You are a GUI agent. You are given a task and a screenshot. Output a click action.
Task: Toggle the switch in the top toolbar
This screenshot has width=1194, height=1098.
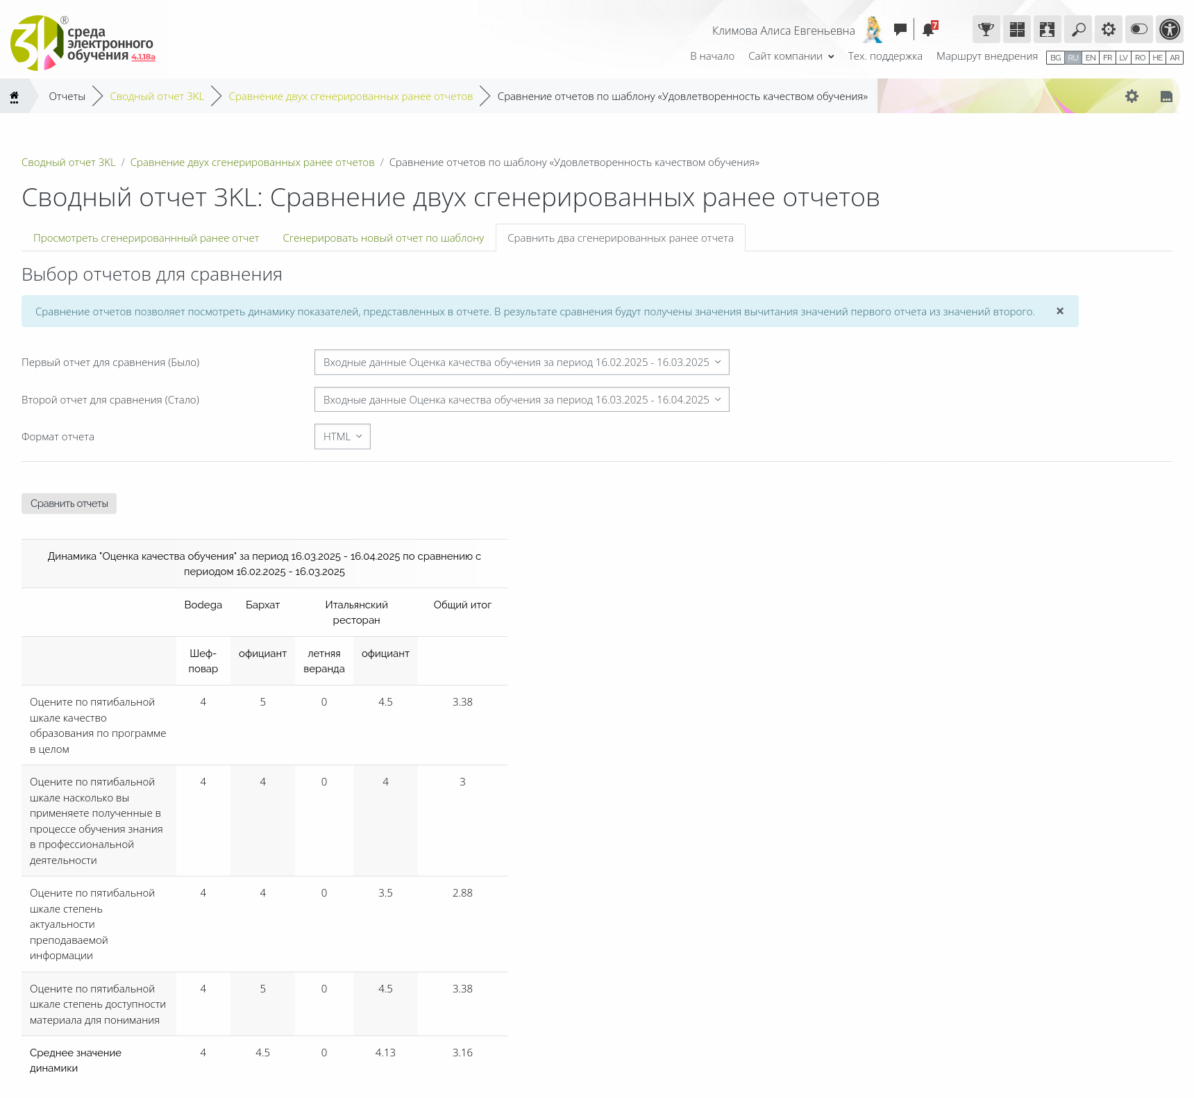(1139, 30)
